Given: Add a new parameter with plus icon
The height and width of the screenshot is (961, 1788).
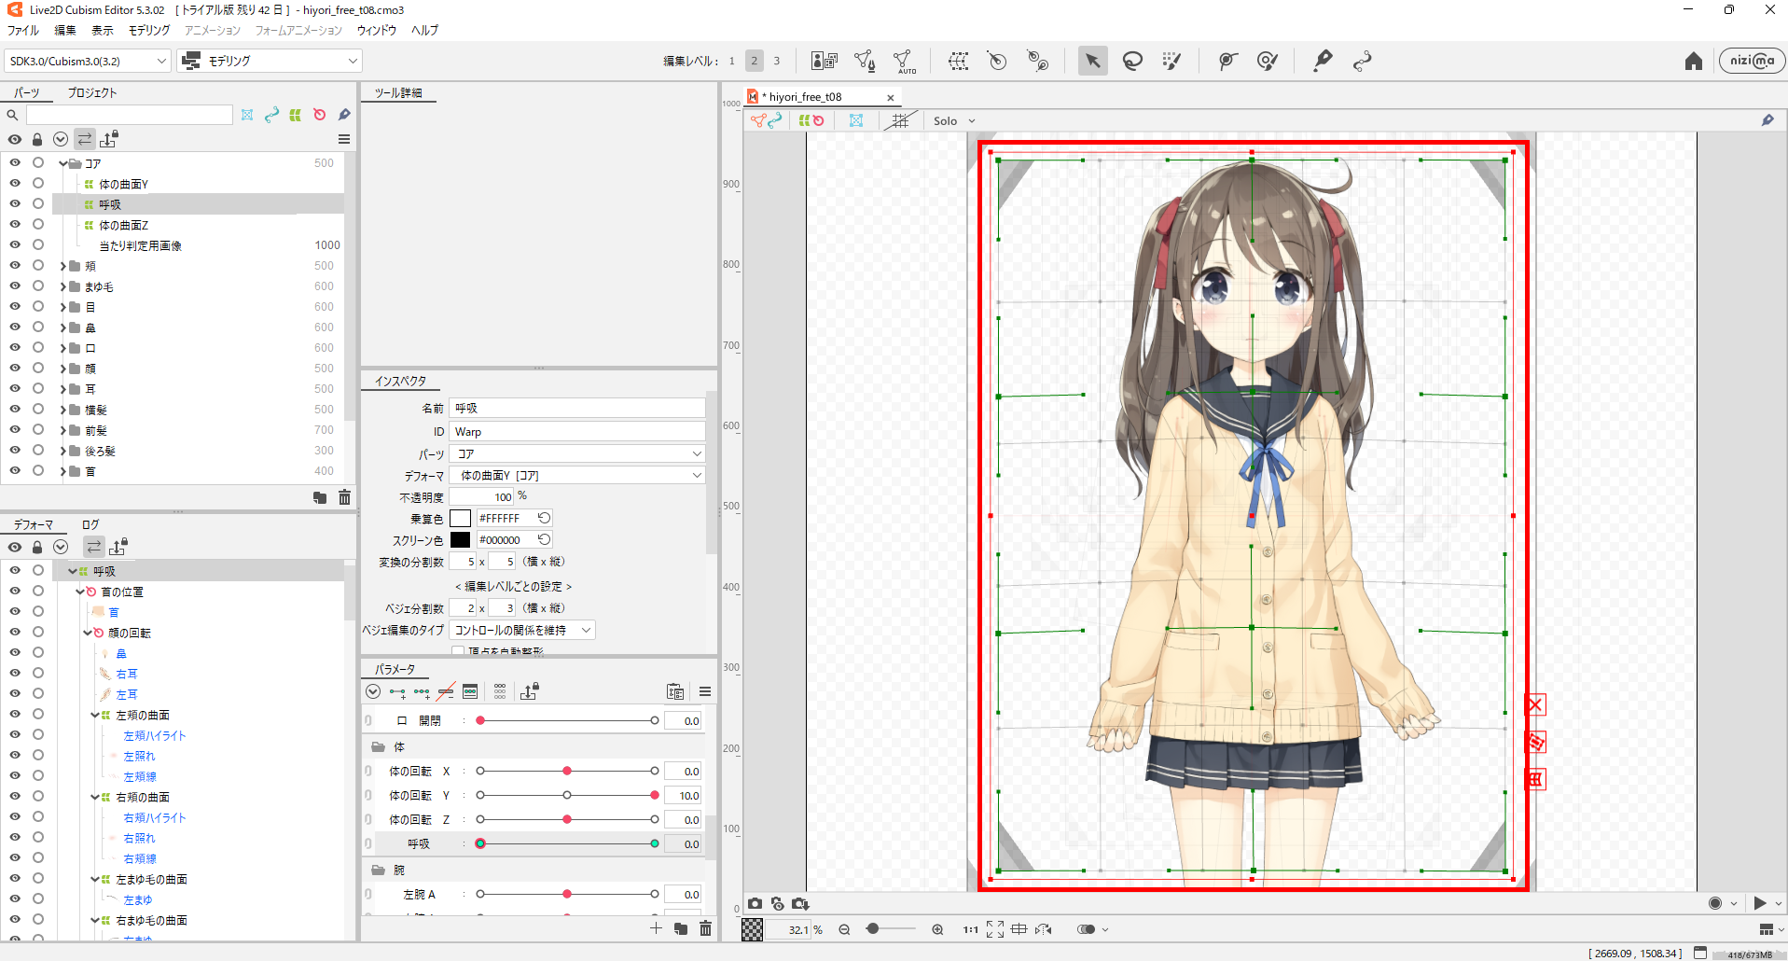Looking at the screenshot, I should [656, 928].
